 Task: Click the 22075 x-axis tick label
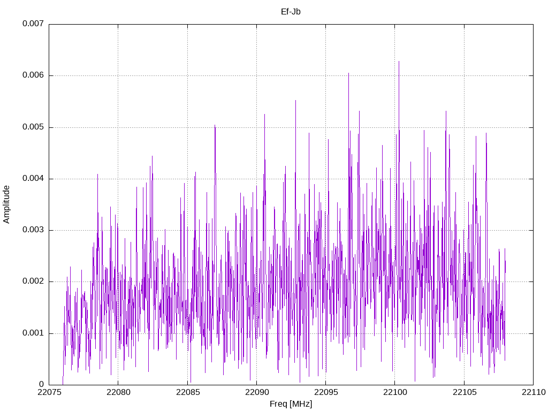click(x=49, y=392)
